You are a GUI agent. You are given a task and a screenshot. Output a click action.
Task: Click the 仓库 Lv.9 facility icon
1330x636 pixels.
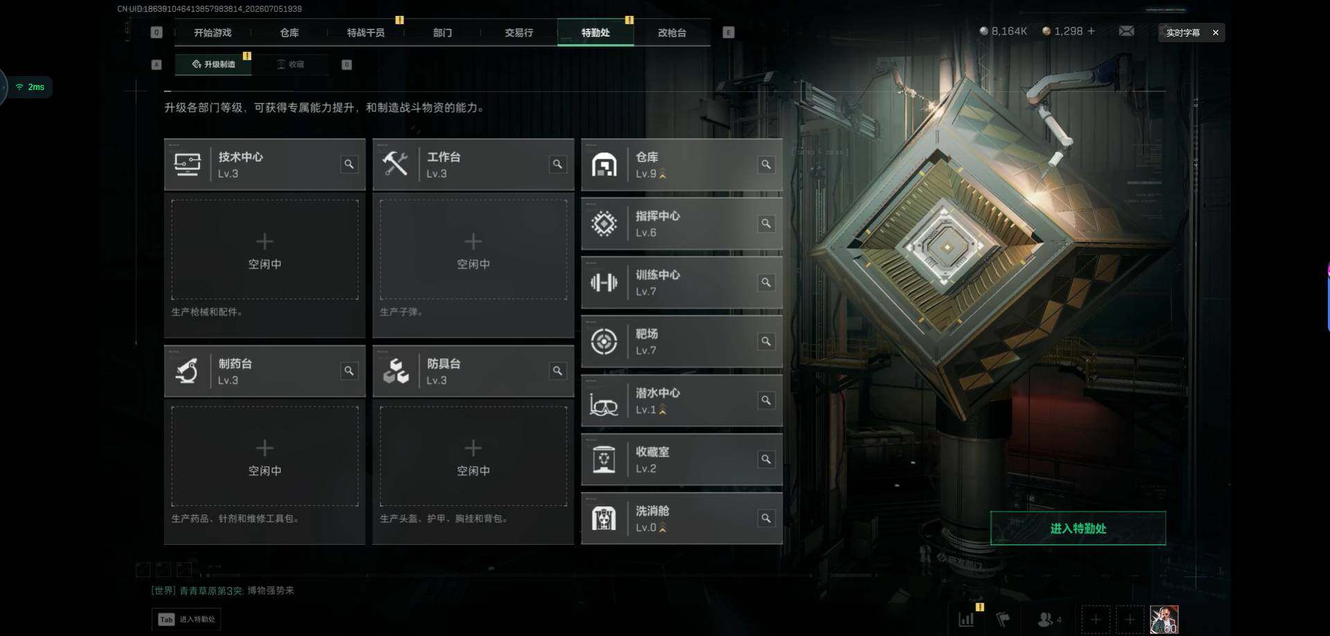604,165
